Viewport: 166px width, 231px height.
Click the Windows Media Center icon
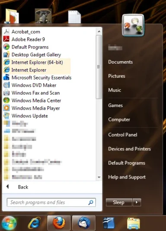pyautogui.click(x=6, y=101)
